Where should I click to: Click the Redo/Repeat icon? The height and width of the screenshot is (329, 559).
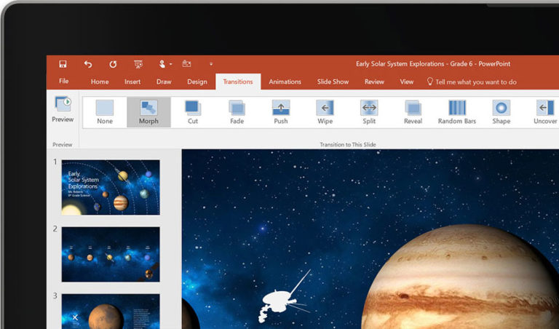(113, 64)
